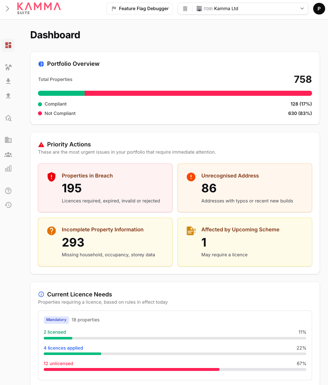
Task: Open the houses properties icon in the sidebar
Action: point(8,67)
